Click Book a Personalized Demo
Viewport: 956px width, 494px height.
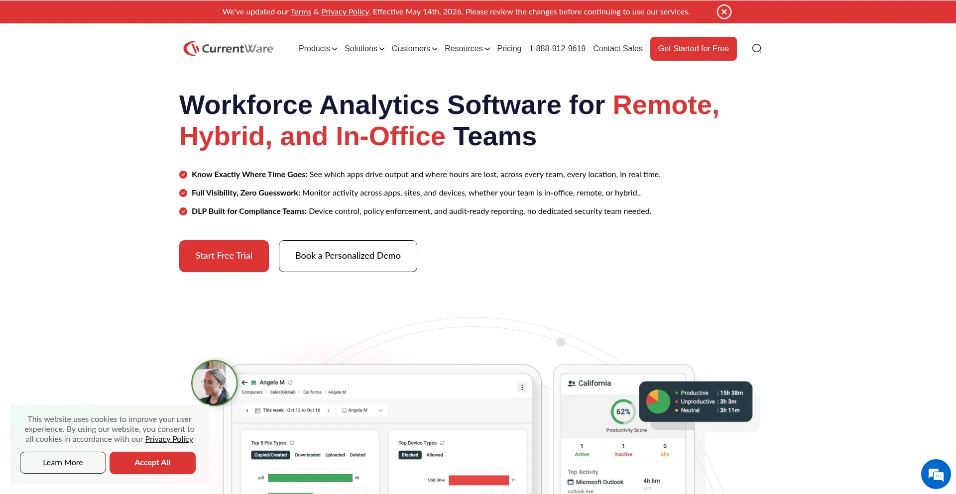tap(348, 256)
